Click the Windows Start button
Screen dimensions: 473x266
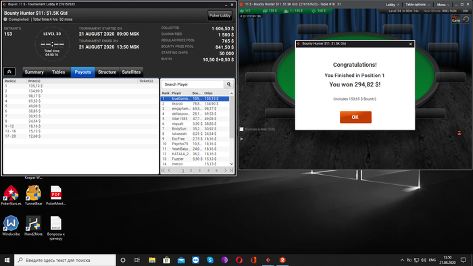click(7, 260)
